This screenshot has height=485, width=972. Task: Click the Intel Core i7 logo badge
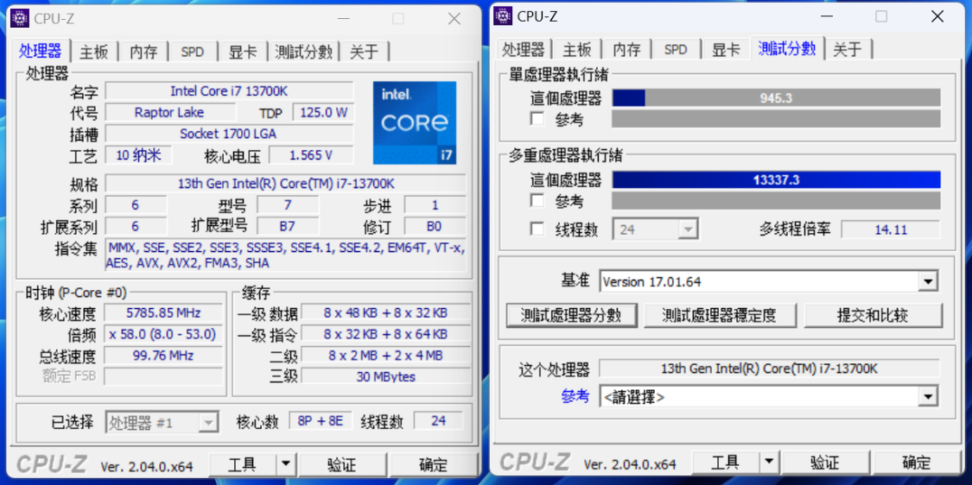[415, 123]
